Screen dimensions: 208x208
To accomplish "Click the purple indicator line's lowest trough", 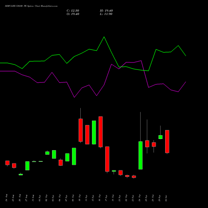I will pos(74,97).
